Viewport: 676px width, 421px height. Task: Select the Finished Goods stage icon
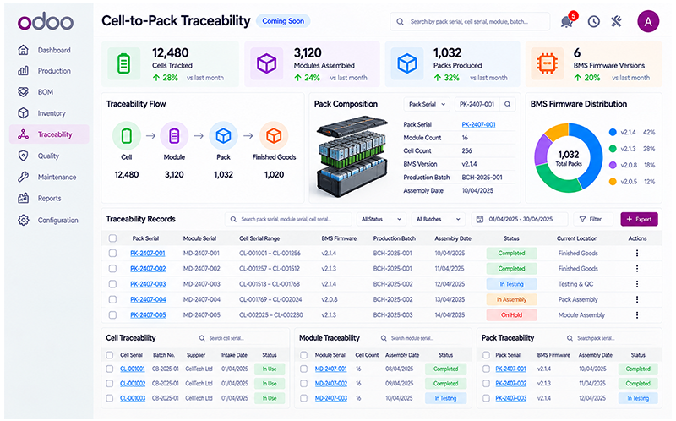[x=274, y=135]
